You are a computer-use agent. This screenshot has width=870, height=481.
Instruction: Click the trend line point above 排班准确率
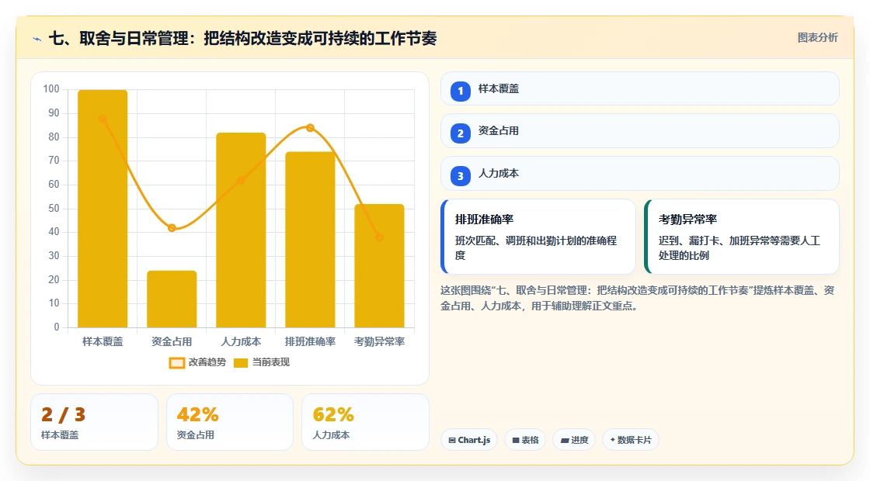pyautogui.click(x=310, y=128)
